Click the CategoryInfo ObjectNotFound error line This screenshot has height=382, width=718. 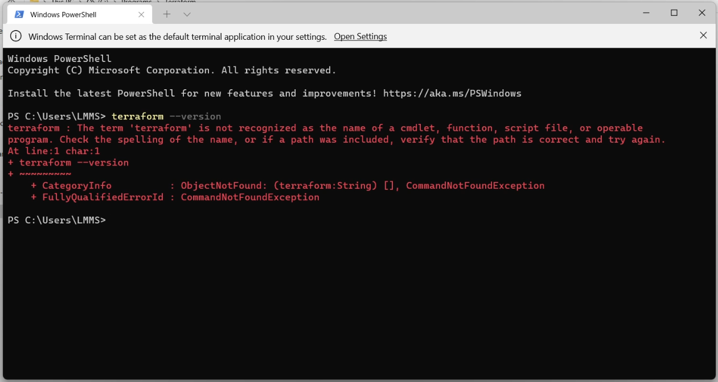point(288,186)
